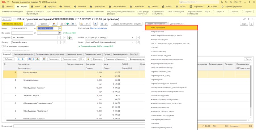Open Склад record via its open icon
256x130 pixels.
coord(138,42)
